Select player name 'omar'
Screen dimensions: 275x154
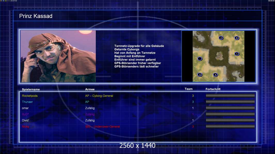(x=25, y=108)
